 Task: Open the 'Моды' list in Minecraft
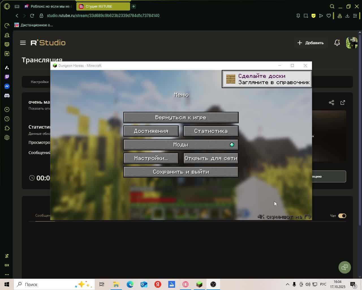181,145
